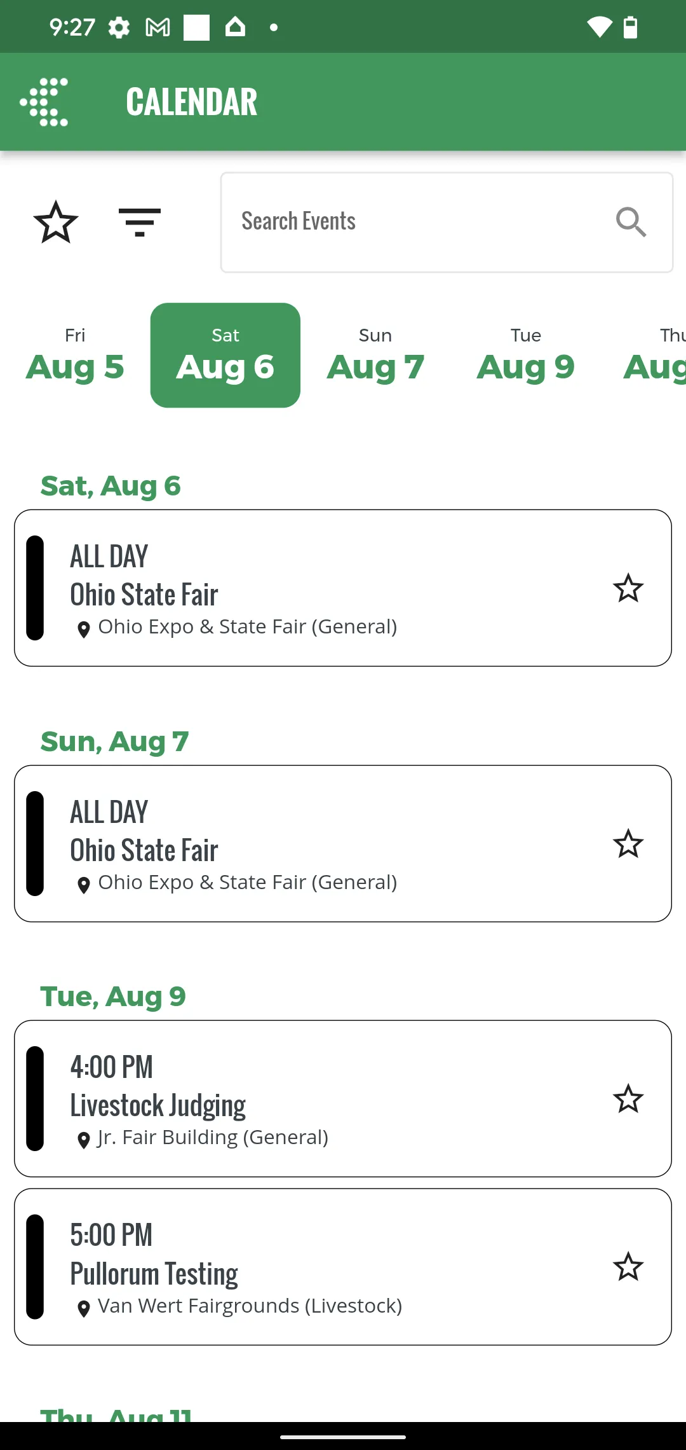Tap the Jr. Fair Building location pin

[x=83, y=1140]
